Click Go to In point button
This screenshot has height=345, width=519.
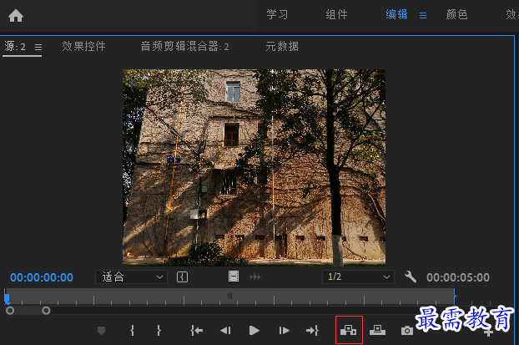click(x=197, y=331)
